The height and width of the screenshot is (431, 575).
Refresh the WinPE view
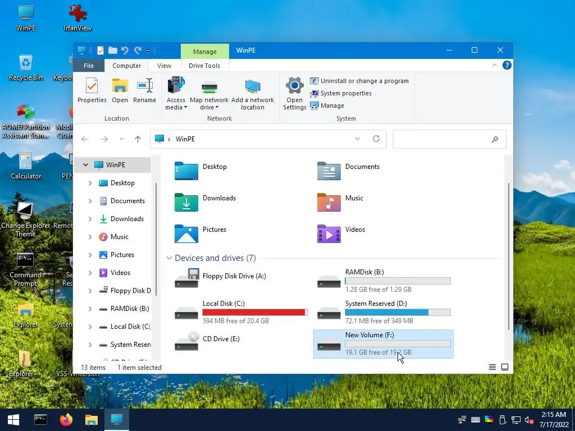376,139
